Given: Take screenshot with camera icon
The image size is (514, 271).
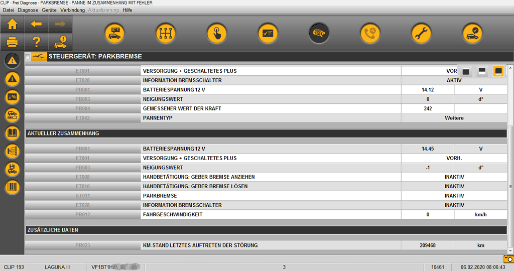Looking at the screenshot, I should 508,259.
